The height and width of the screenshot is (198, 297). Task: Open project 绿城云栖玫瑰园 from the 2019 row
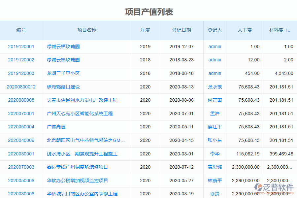(63, 47)
